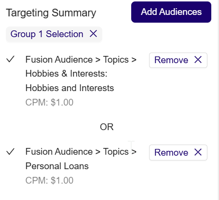Screen dimensions: 219x200
Task: Select the Group 1 Selection label
Action: tap(47, 34)
